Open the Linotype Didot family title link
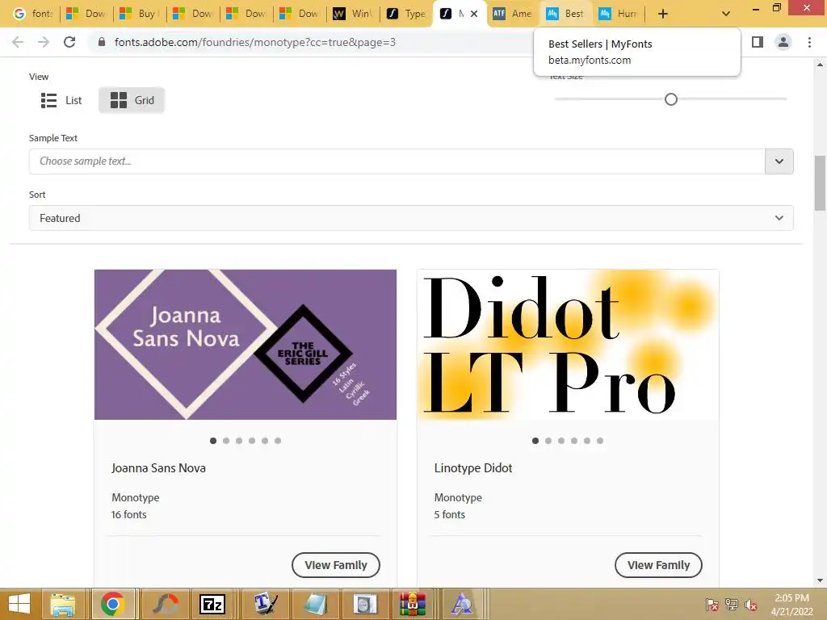The image size is (827, 620). tap(473, 468)
